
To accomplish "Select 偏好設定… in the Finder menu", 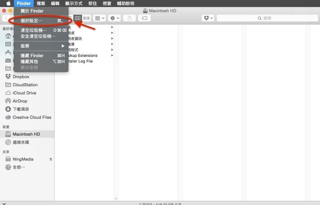I will point(41,20).
